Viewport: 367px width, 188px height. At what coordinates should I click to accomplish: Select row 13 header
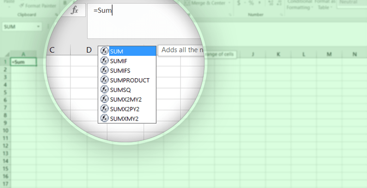click(5, 153)
